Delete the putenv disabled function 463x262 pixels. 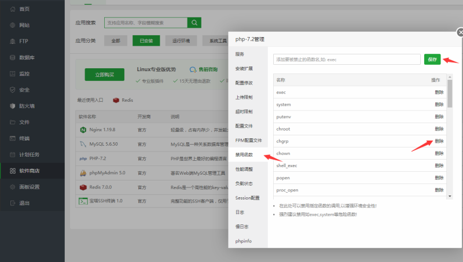[x=439, y=117]
